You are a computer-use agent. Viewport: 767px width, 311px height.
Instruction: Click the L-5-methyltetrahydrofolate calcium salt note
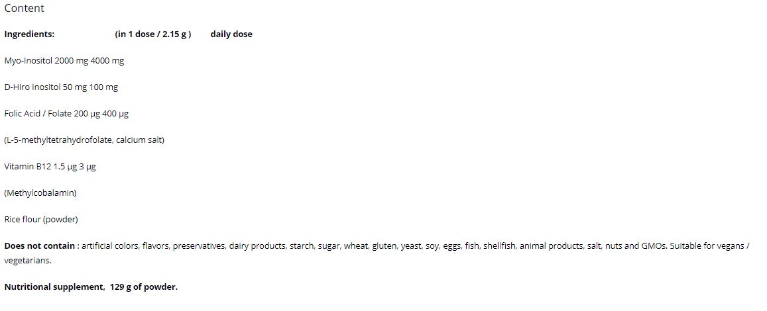pos(84,140)
